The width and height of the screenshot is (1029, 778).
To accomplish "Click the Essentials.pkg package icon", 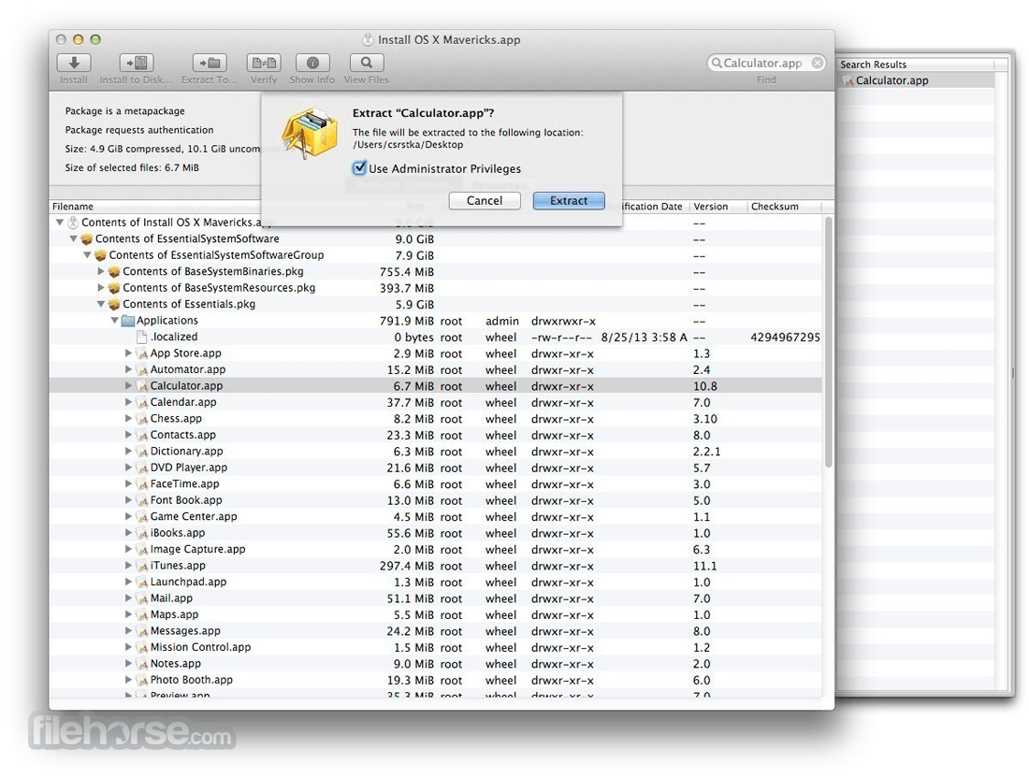I will coord(114,305).
